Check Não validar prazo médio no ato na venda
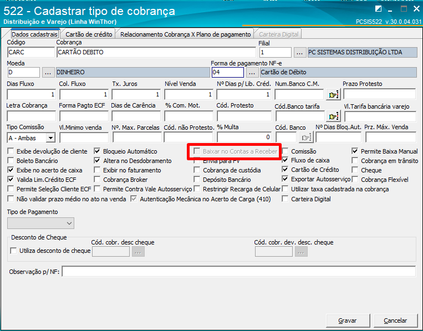The image size is (423, 331). click(x=11, y=199)
